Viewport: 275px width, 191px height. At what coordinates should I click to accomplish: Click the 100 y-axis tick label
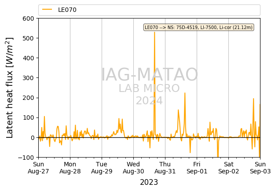[29, 118]
